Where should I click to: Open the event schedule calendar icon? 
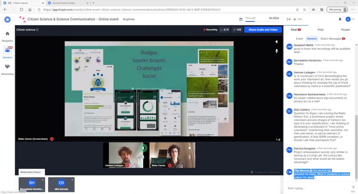[x=241, y=19]
